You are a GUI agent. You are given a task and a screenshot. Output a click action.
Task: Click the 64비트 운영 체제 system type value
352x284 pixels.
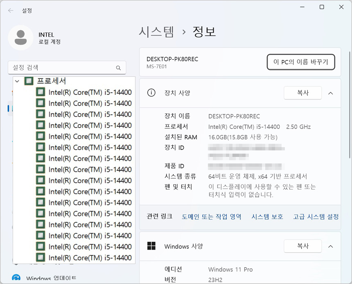pos(257,177)
